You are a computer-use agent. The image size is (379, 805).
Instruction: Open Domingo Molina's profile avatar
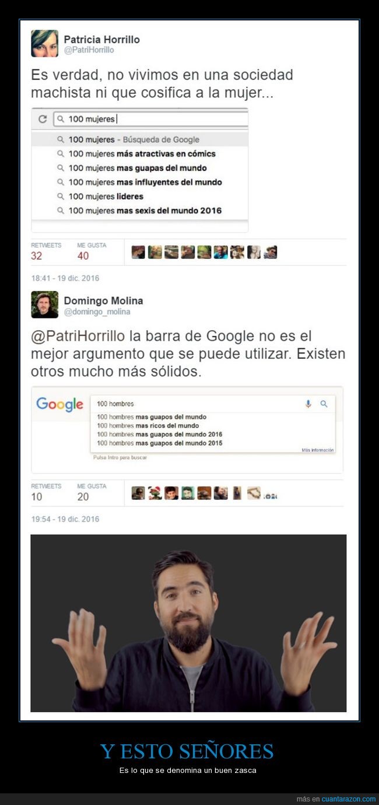(44, 304)
